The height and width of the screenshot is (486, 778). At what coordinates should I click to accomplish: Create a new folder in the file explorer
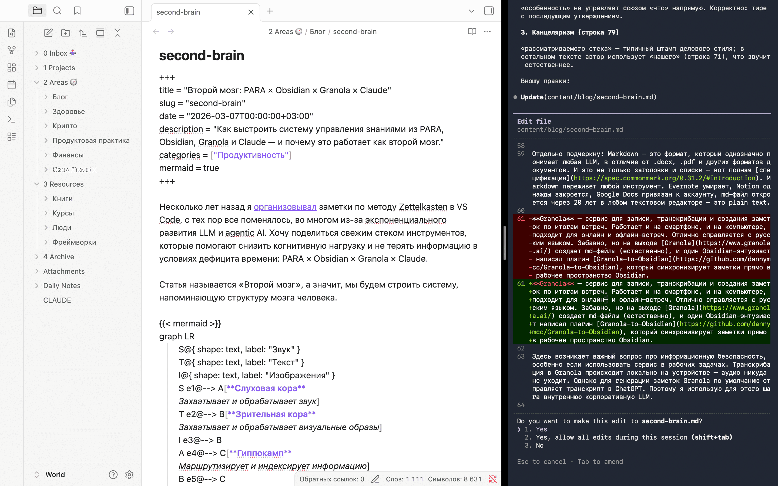coord(66,33)
